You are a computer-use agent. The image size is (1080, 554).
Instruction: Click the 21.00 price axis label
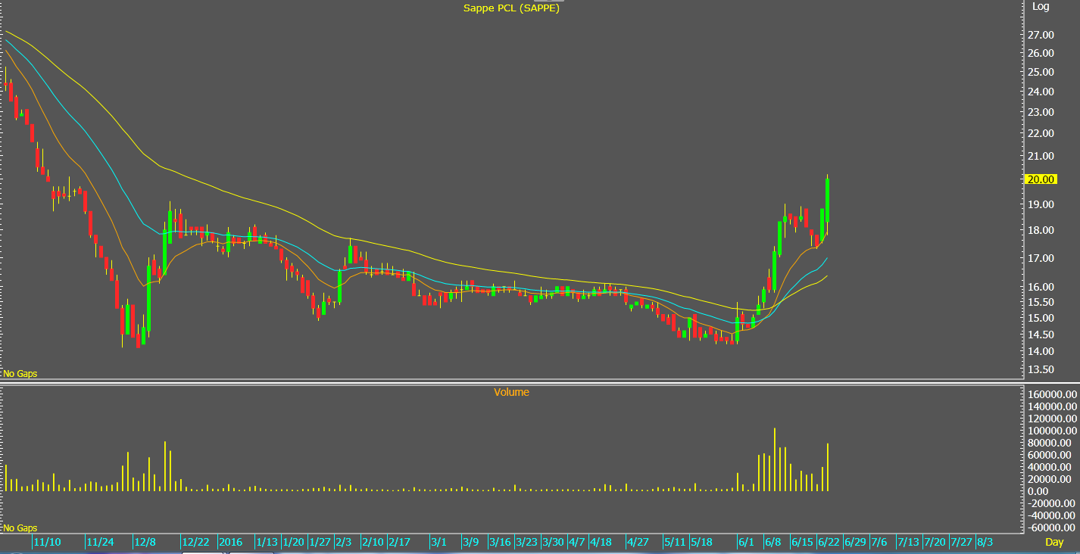coord(1041,156)
